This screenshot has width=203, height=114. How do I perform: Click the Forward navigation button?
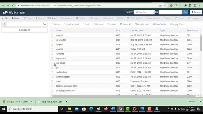tap(98, 24)
